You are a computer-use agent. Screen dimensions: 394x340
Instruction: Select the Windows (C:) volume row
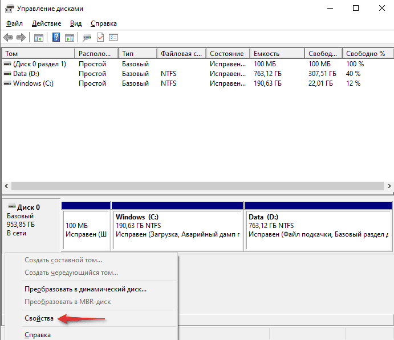[x=197, y=83]
